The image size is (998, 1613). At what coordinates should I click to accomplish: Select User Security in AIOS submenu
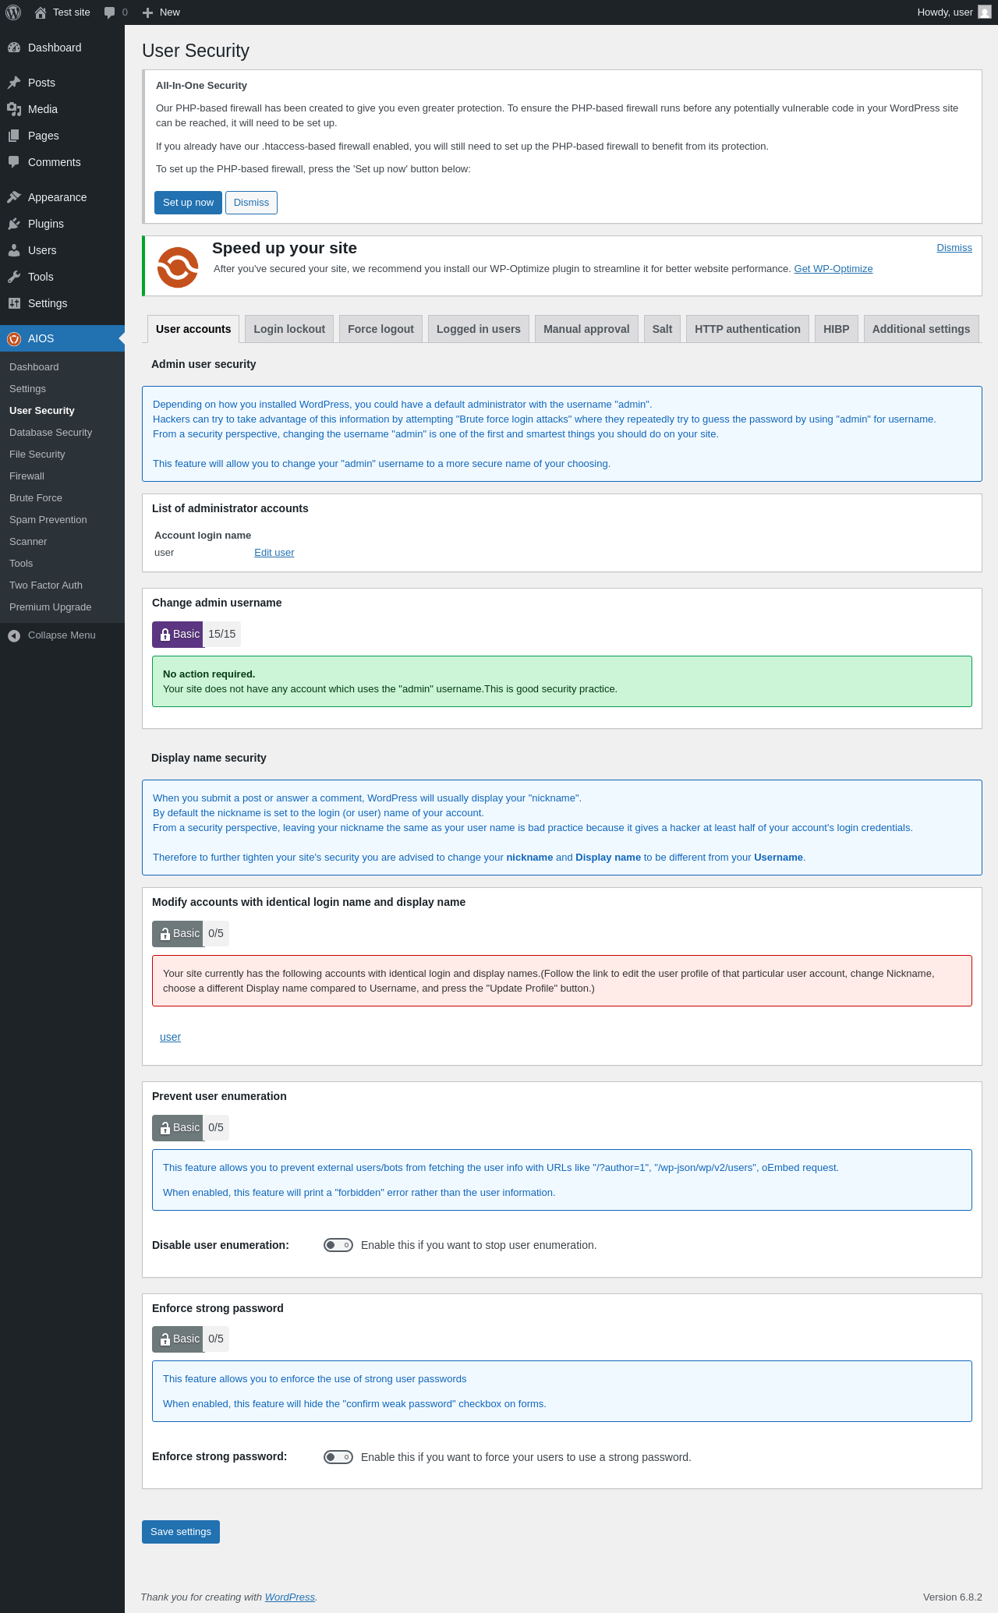pos(62,411)
